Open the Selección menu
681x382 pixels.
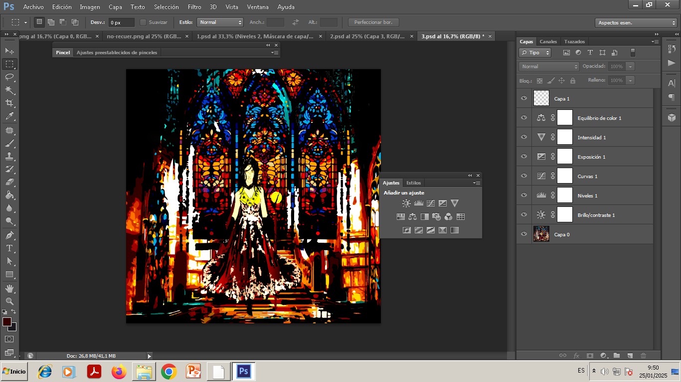[166, 7]
